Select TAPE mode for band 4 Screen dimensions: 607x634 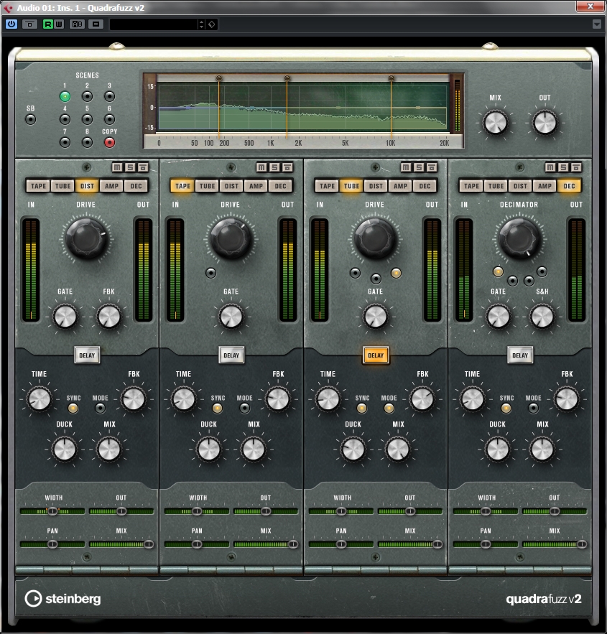click(x=471, y=186)
